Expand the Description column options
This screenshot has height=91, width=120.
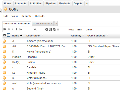pos(42,35)
